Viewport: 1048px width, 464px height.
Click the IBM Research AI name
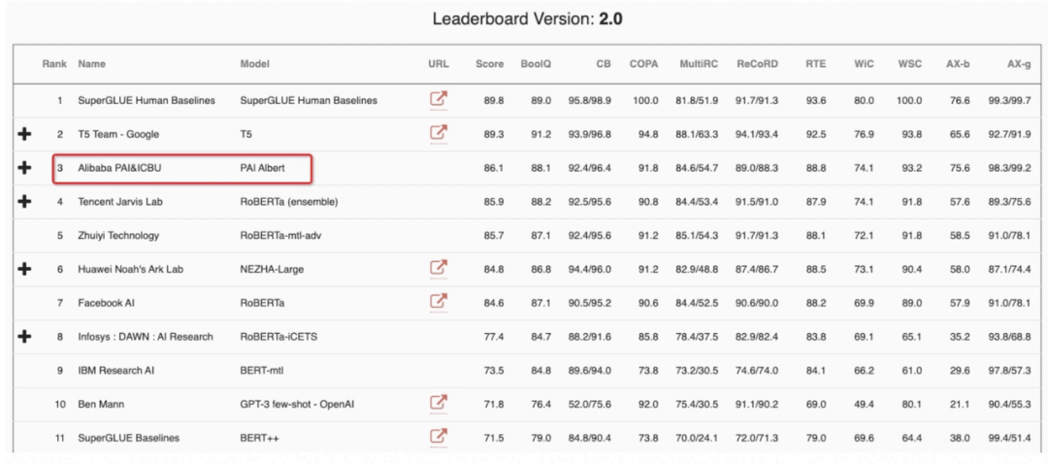pyautogui.click(x=115, y=370)
